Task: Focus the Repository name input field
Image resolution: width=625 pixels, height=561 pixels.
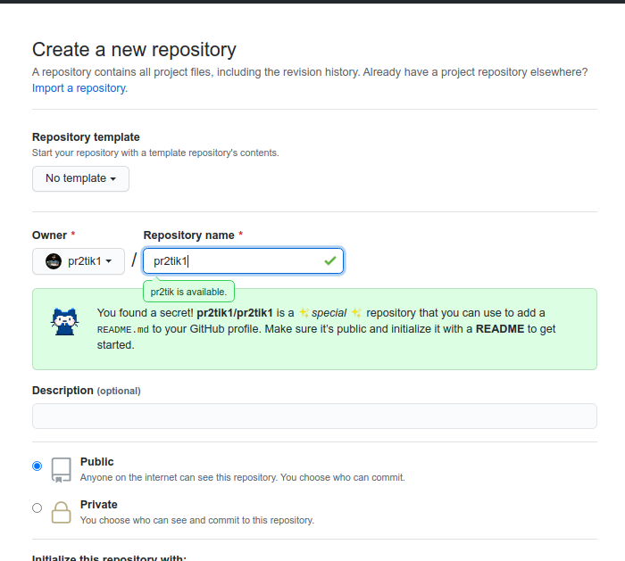Action: pos(243,261)
